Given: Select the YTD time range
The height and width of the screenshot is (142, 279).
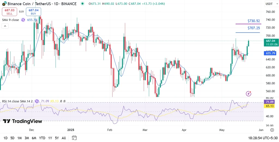Looking at the screenshot, I should tap(42, 138).
